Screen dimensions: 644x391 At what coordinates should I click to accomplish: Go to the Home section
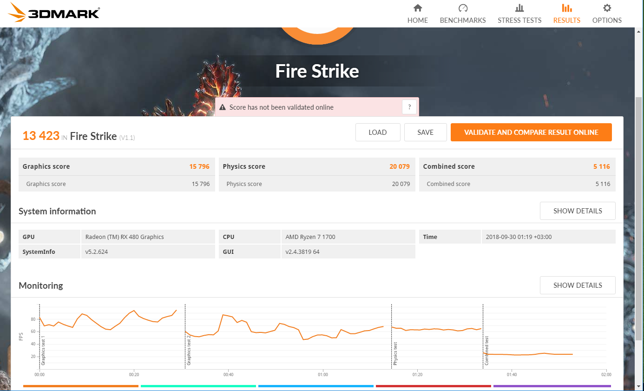coord(418,14)
